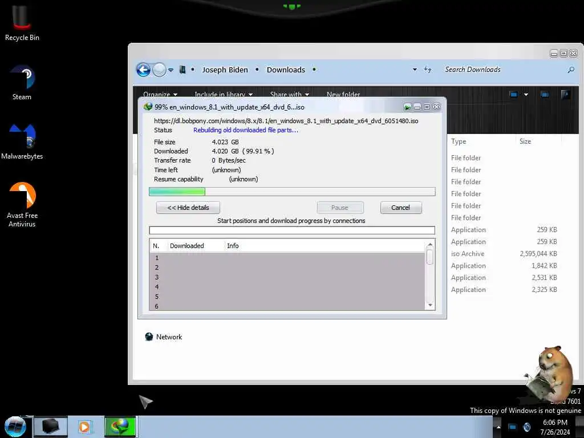Open the Recycle Bin desktop icon
The image size is (584, 438).
(x=22, y=23)
